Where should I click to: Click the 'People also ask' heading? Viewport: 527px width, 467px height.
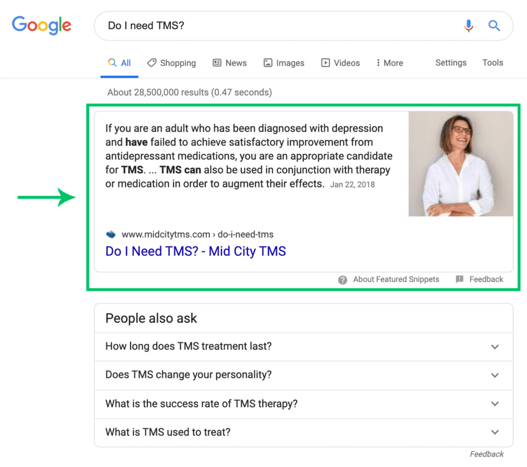point(151,318)
